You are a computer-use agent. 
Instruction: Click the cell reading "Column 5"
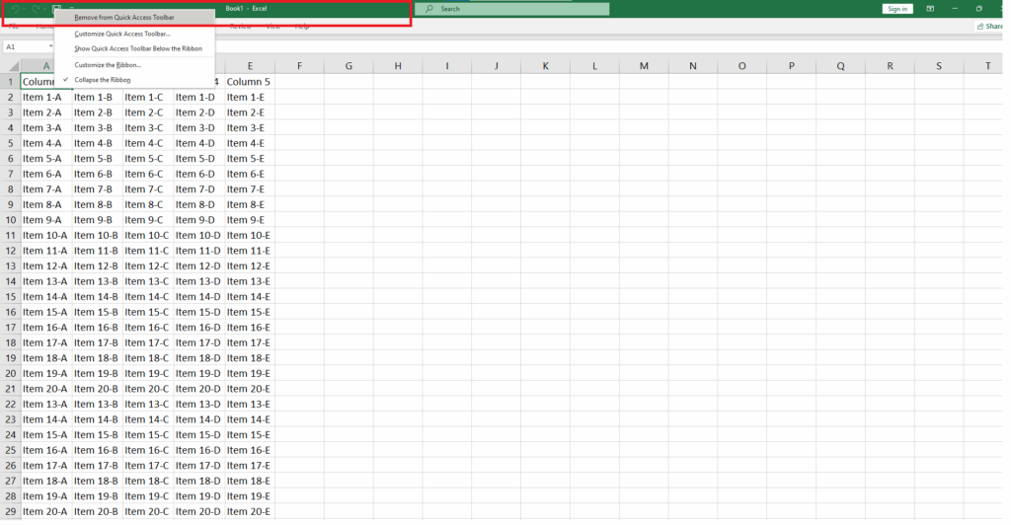[249, 82]
